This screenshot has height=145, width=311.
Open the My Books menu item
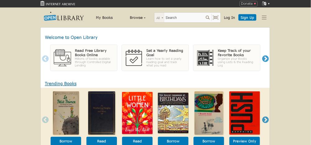coord(104,18)
